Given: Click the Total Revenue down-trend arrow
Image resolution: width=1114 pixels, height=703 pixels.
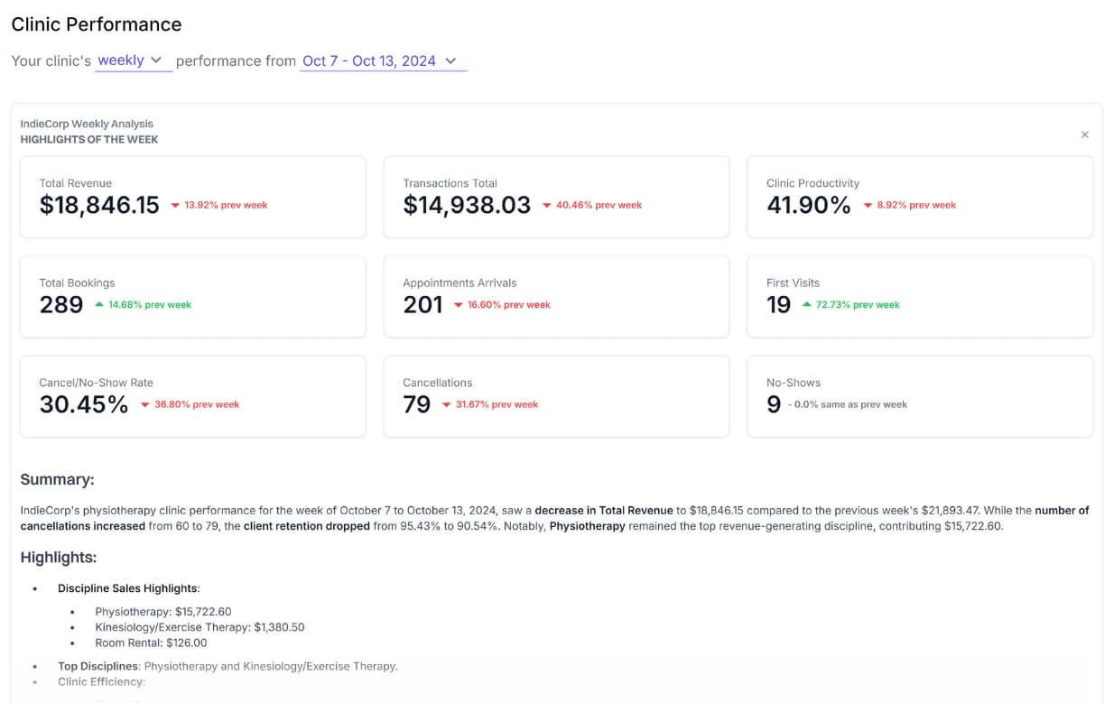Looking at the screenshot, I should coord(175,206).
